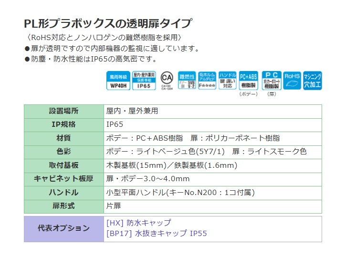
Task: Click the bullet about IP65の高気密
Action: [x=91, y=59]
